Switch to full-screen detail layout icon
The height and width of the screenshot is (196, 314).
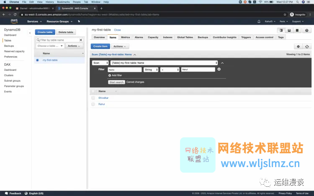[297, 31]
